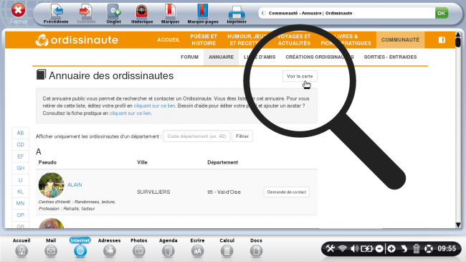Viewport: 466px width, 262px height.
Task: Click ALAIN's avatar photo
Action: [x=51, y=185]
